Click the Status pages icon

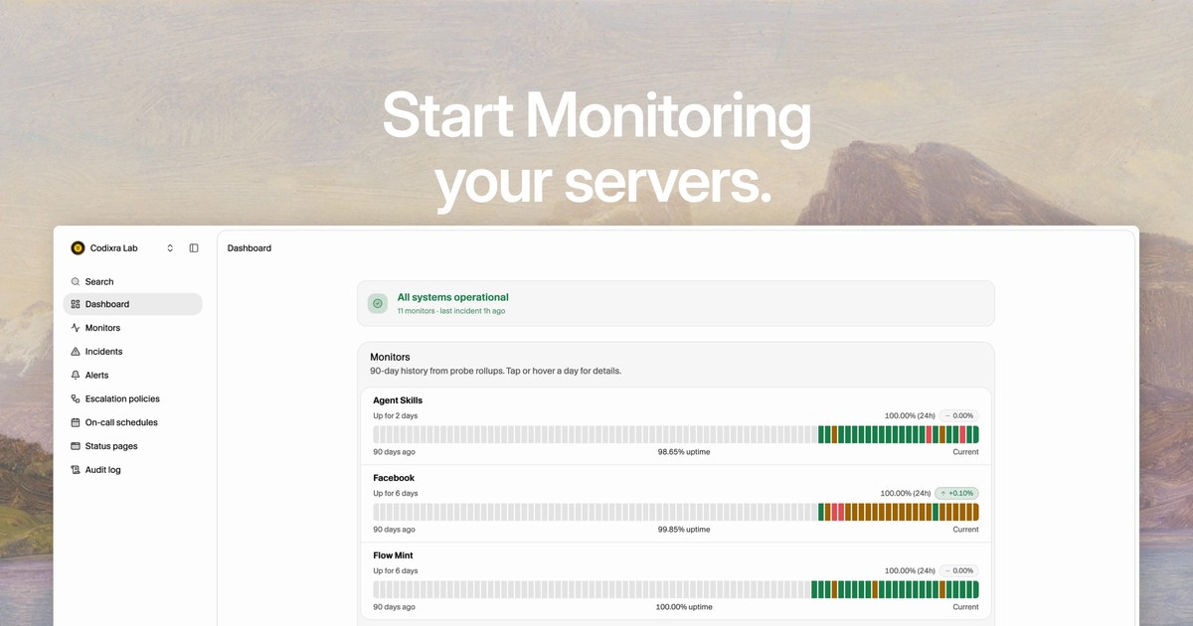(76, 446)
